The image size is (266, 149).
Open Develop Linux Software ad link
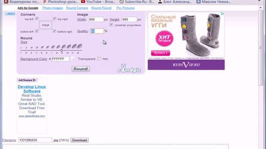(x=32, y=89)
